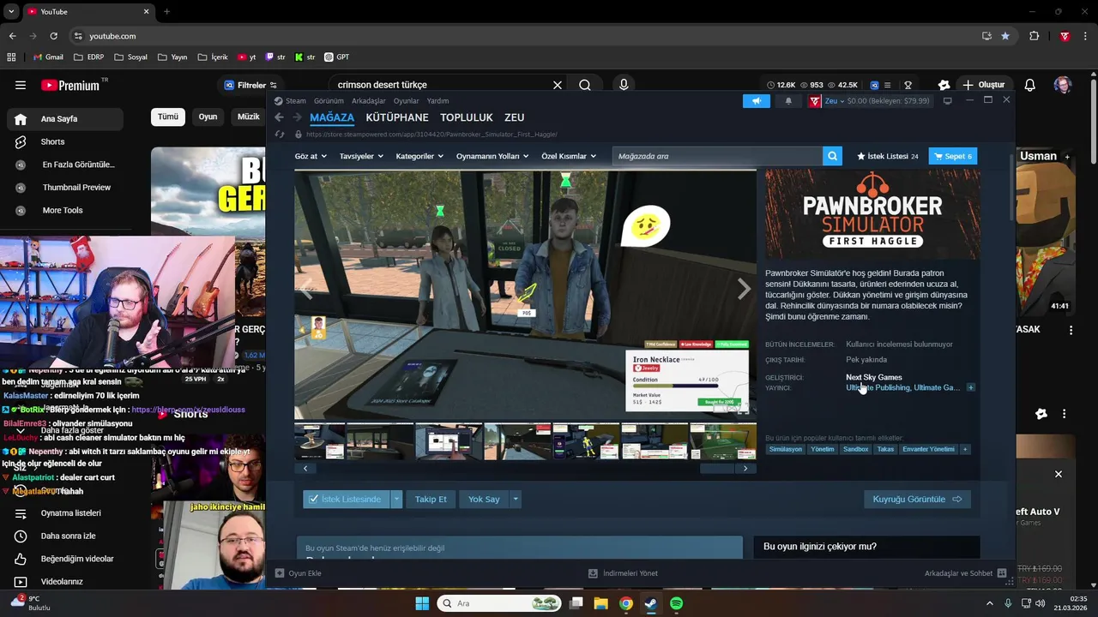
Task: Switch to the MAĞAZA tab
Action: 332,117
